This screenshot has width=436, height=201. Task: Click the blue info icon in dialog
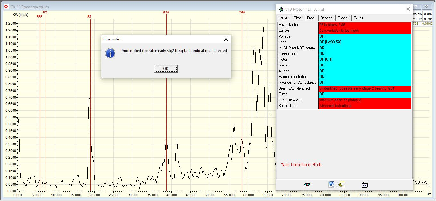tap(110, 53)
